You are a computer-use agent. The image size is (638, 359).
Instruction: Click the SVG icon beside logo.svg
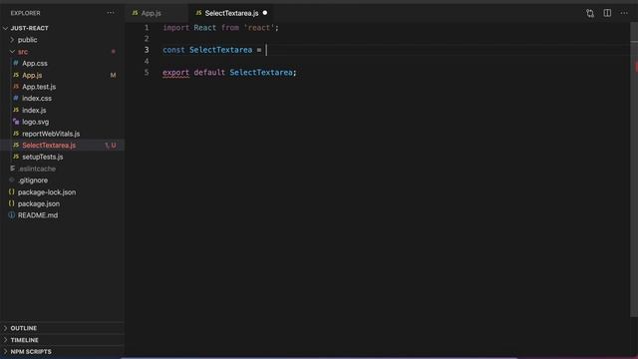point(16,122)
